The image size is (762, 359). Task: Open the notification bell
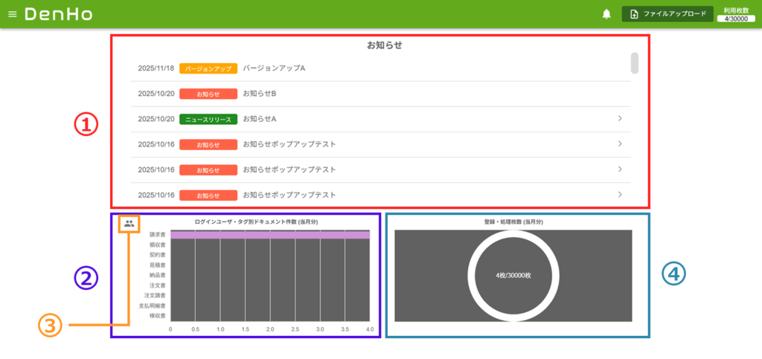(x=606, y=14)
